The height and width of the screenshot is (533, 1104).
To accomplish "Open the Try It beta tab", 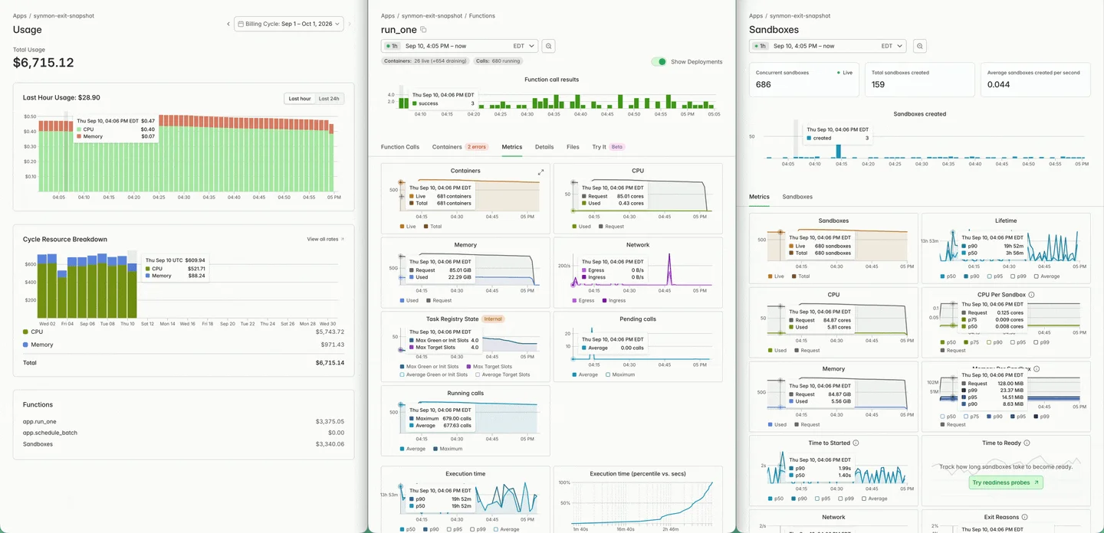I will click(609, 146).
